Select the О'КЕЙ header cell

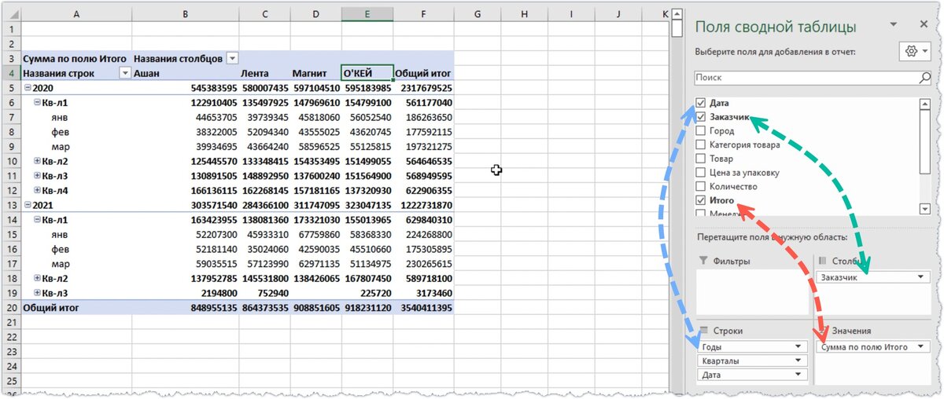point(367,73)
